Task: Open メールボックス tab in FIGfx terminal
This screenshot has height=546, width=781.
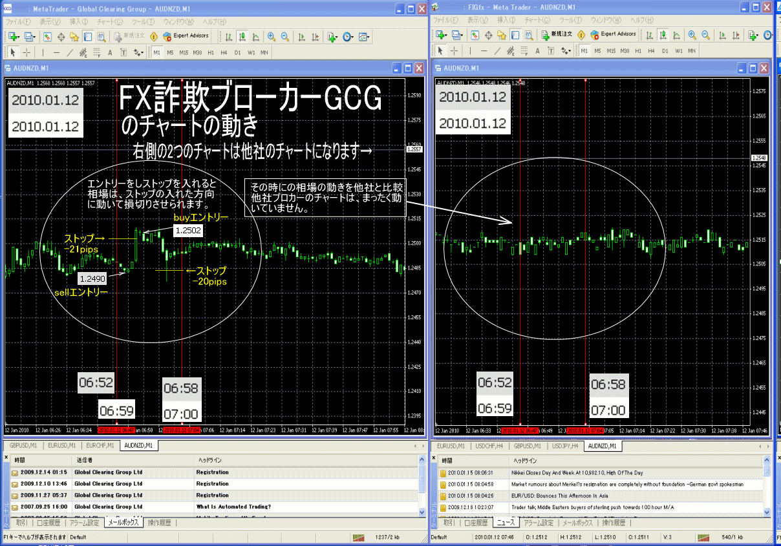Action: click(x=577, y=522)
